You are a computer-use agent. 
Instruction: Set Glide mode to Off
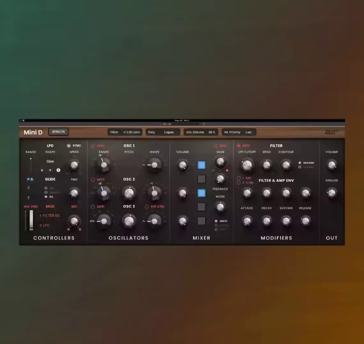[x=46, y=188]
